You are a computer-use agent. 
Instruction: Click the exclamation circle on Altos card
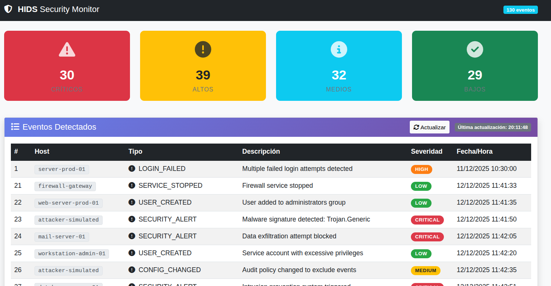coord(203,49)
